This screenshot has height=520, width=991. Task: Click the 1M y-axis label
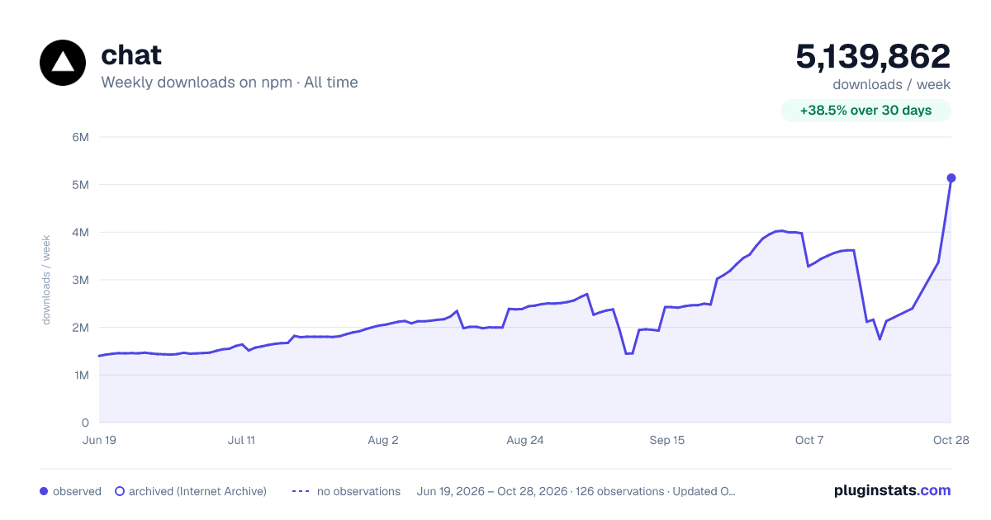click(x=81, y=375)
